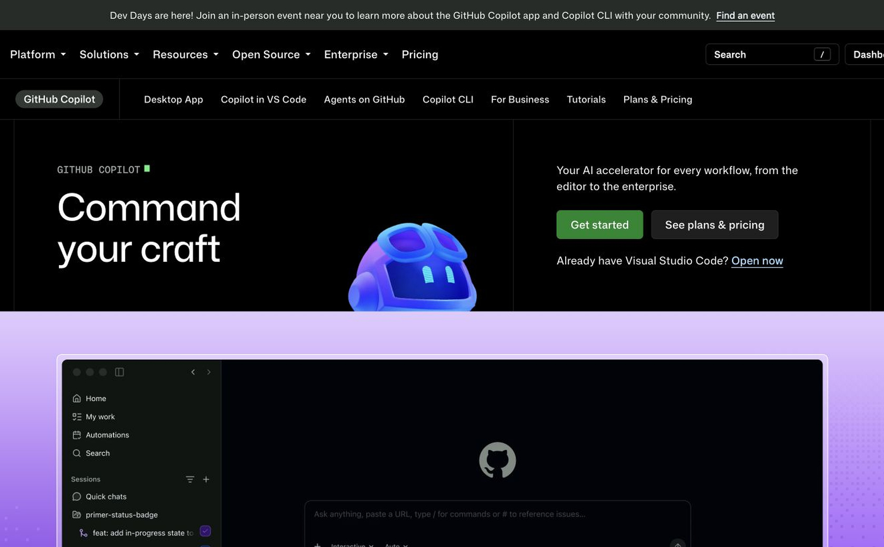Click the Ask anything prompt box

tap(497, 524)
